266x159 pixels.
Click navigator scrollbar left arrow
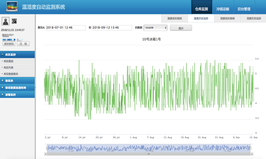click(x=46, y=154)
